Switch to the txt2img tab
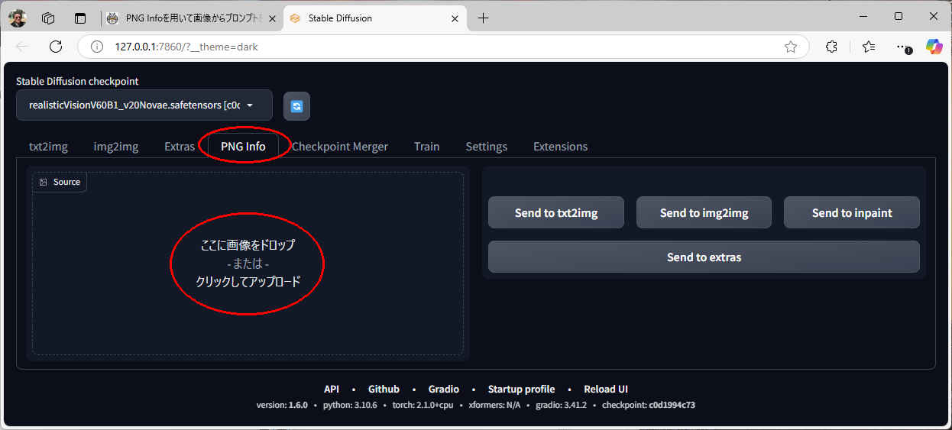The height and width of the screenshot is (430, 952). click(48, 147)
